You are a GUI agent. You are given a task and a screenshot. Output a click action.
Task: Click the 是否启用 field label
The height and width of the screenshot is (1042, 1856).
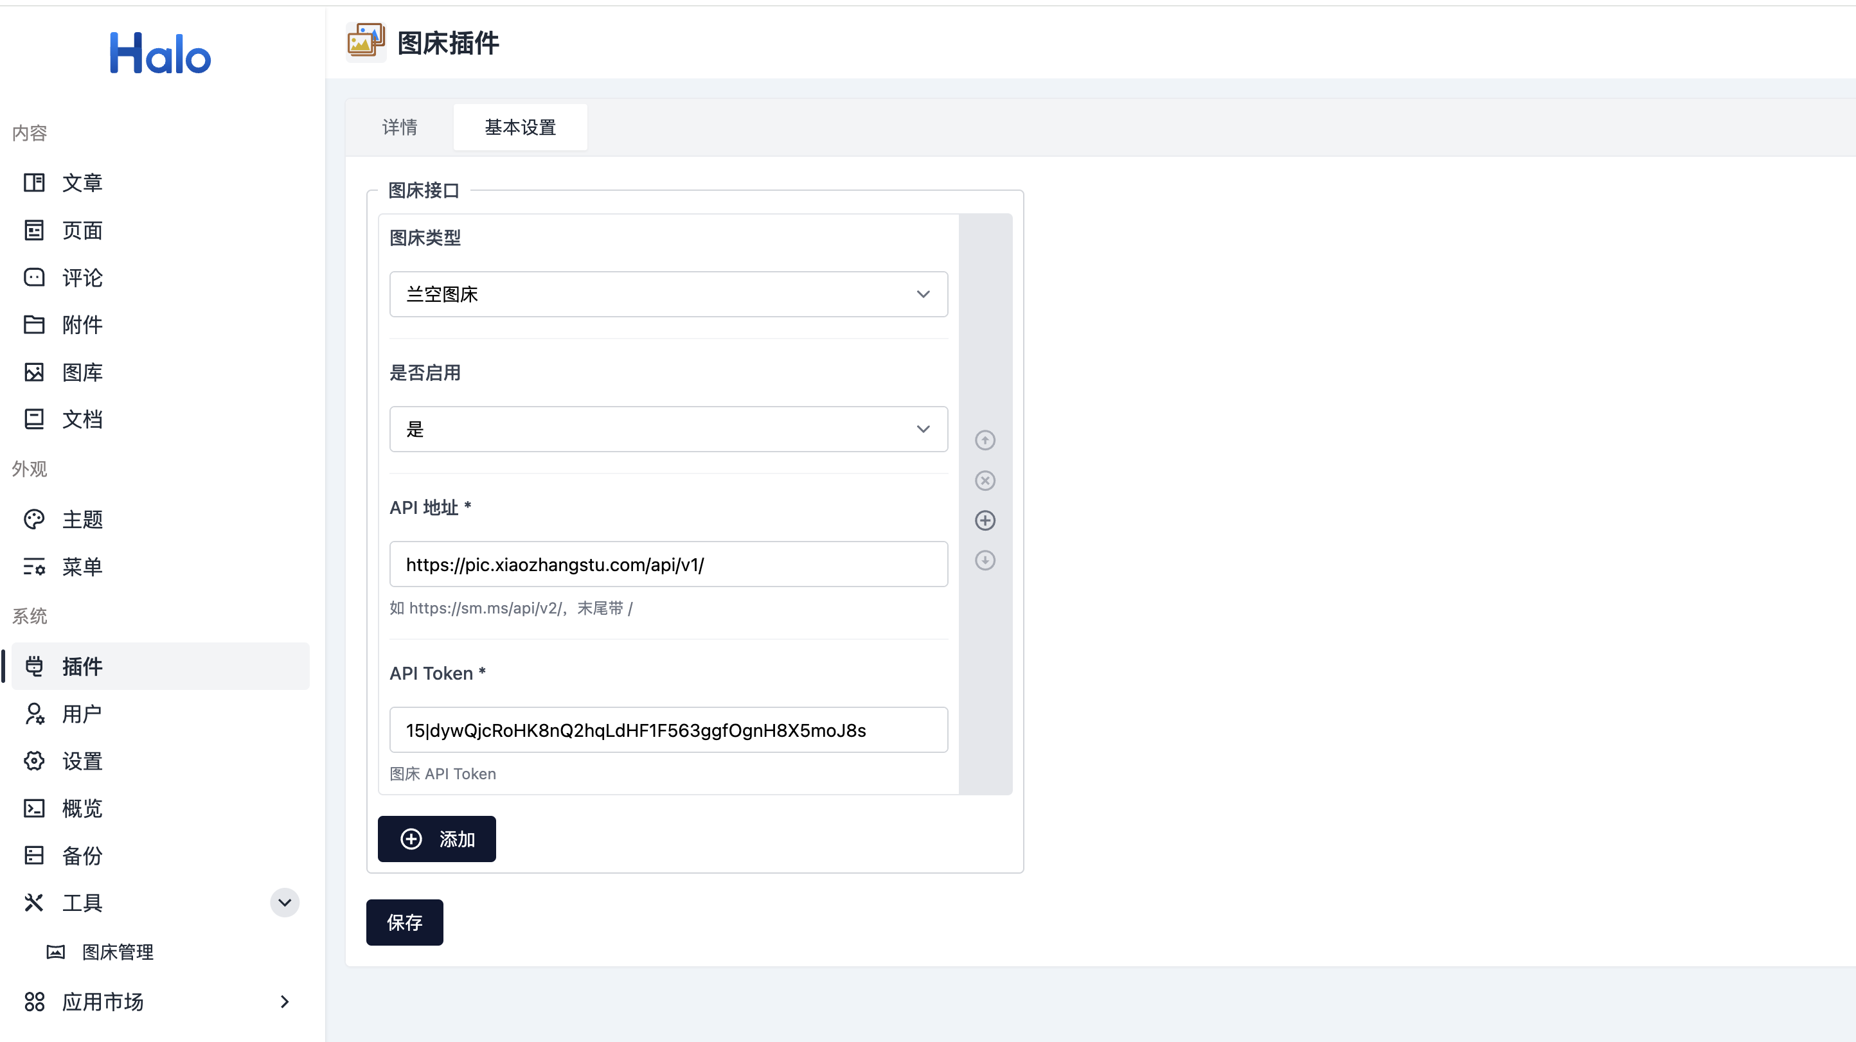click(x=425, y=373)
